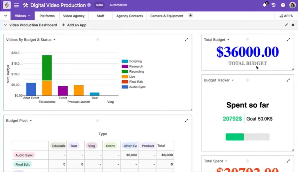
Task: Expand the Total Budget widget fullscreen
Action: (288, 40)
